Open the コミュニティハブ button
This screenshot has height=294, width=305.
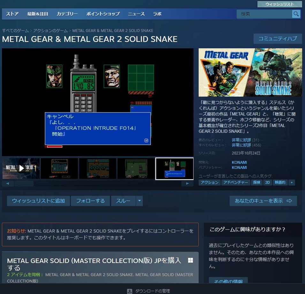[x=278, y=39]
